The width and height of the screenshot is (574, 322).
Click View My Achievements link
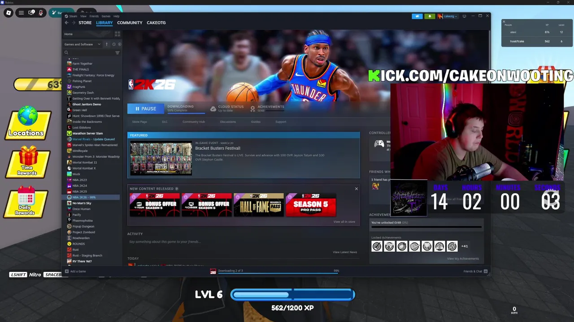(x=463, y=258)
